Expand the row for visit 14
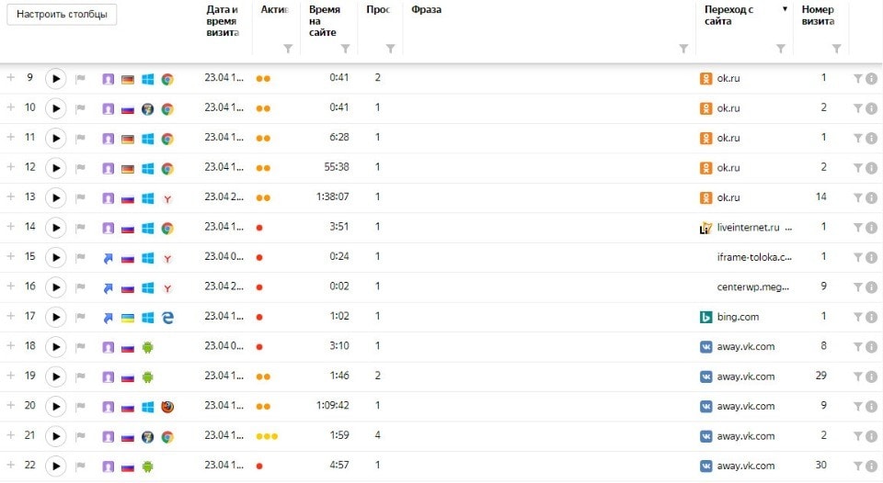 pos(11,227)
